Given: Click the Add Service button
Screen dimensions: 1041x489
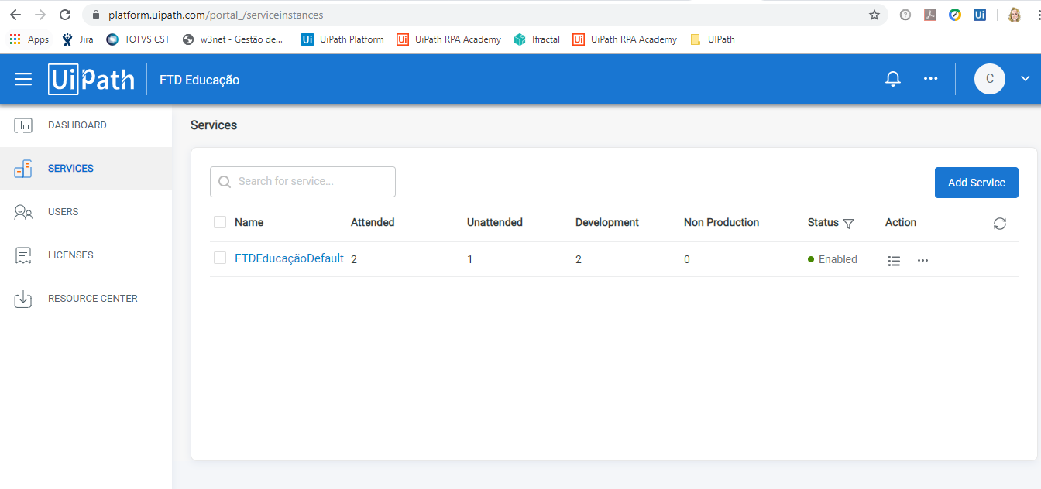Looking at the screenshot, I should [976, 182].
